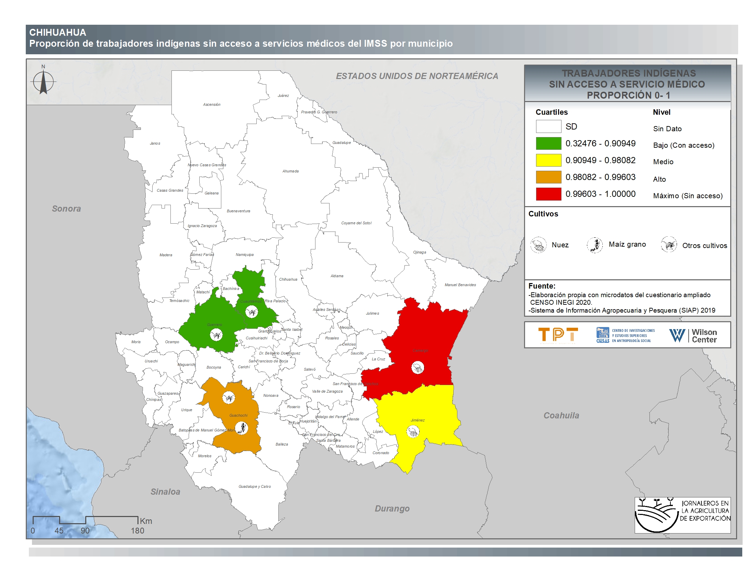Click the crop icon inside Guerrero municipality
This screenshot has width=756, height=584.
[216, 335]
